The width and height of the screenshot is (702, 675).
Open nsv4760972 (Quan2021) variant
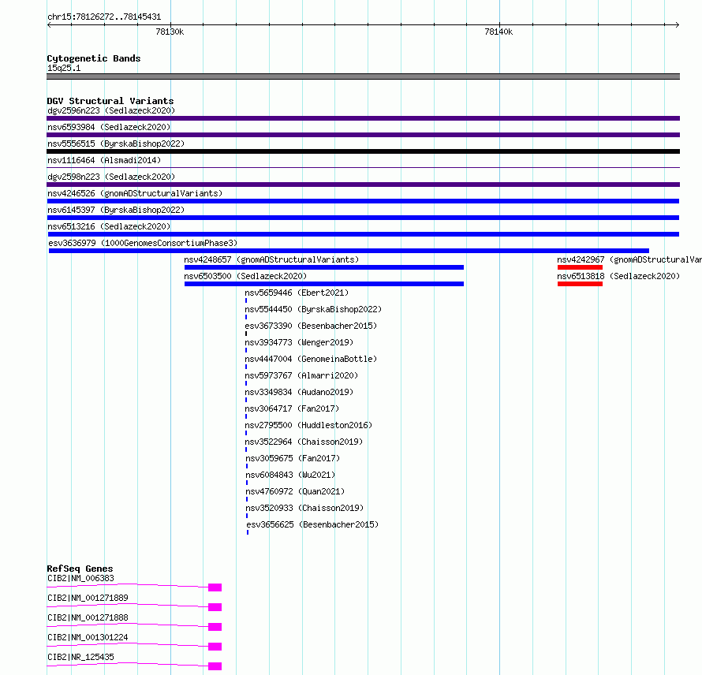[x=295, y=491]
